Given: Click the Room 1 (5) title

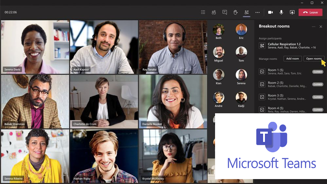Looking at the screenshot, I should 276,70.
